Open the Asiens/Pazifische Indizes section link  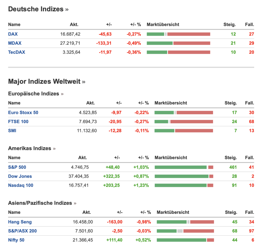pyautogui.click(x=42, y=203)
